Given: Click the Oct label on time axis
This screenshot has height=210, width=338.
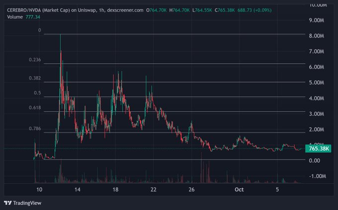Looking at the screenshot, I should point(239,190).
